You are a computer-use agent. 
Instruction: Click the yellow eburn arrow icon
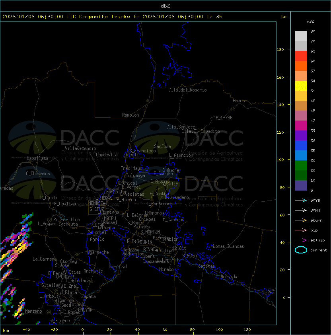click(301, 220)
